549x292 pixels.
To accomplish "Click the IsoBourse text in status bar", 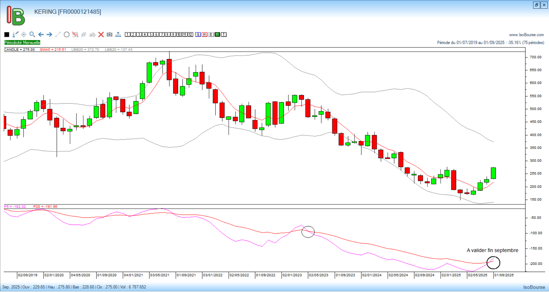I will [534, 287].
